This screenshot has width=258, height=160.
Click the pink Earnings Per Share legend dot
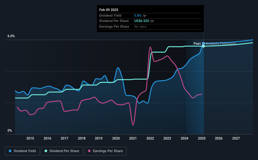point(89,151)
